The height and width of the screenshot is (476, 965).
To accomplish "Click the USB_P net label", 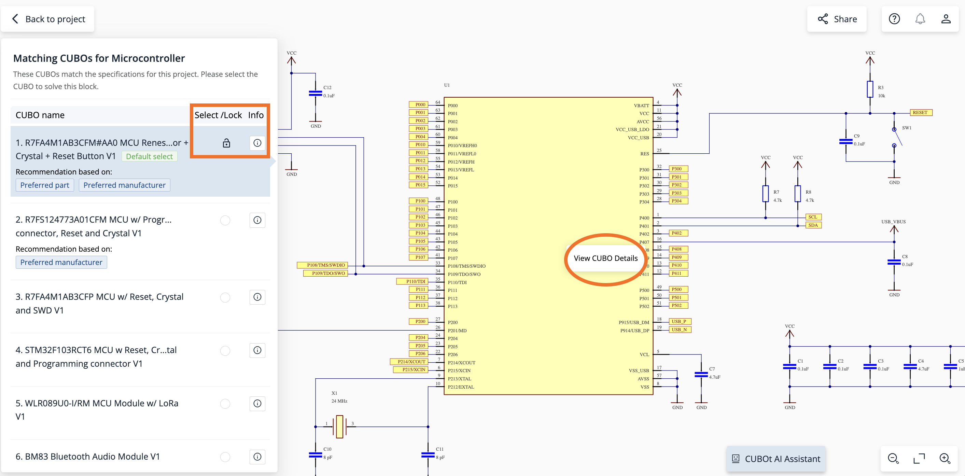I will point(680,322).
